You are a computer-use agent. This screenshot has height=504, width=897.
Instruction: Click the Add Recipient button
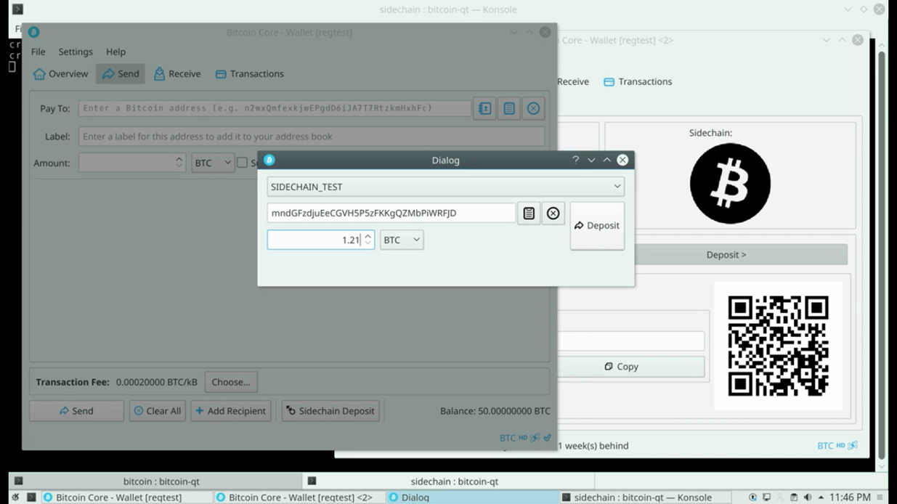pos(231,411)
